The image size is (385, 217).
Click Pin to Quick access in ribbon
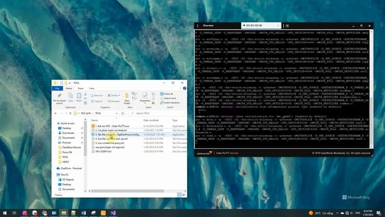coord(60,98)
